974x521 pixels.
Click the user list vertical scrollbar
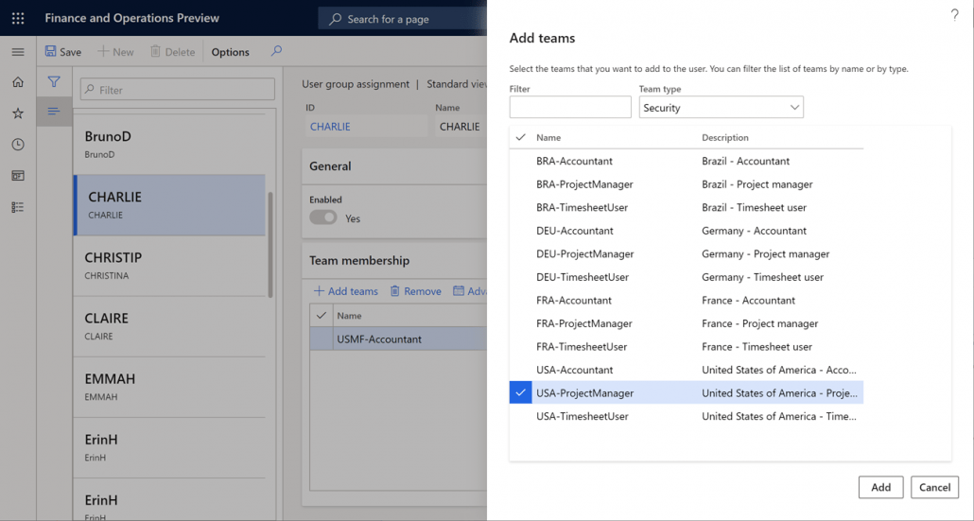pyautogui.click(x=270, y=245)
